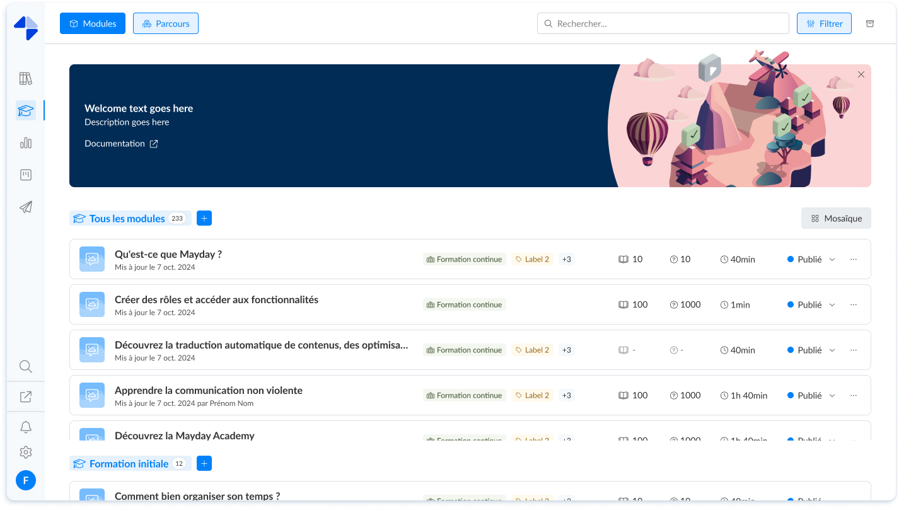The width and height of the screenshot is (899, 508).
Task: Toggle Mosaïque view mode
Action: click(836, 218)
